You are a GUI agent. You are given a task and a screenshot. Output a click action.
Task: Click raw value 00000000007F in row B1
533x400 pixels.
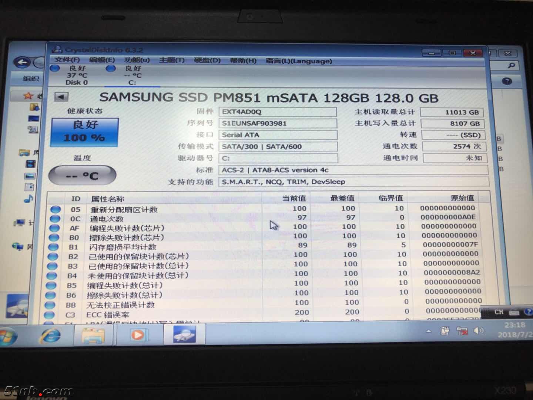coord(450,244)
